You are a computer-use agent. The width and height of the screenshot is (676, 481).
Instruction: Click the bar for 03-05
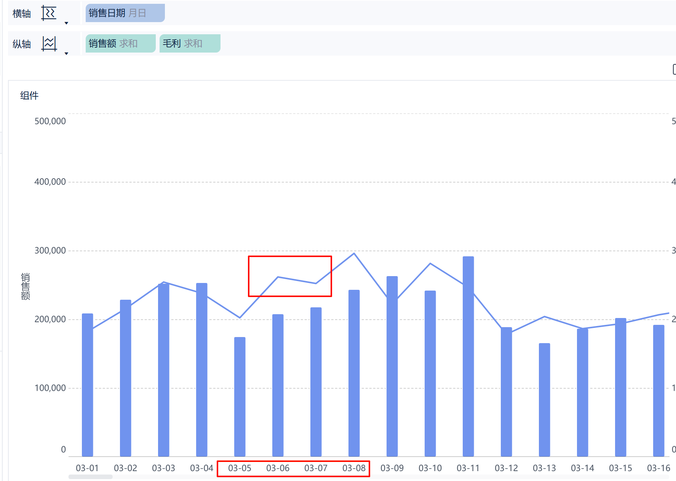point(240,397)
